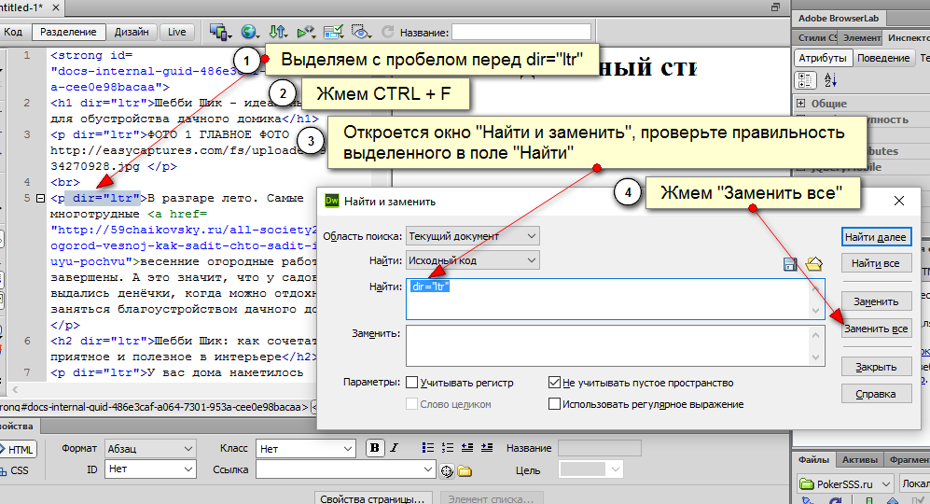Click the 'Найти далее' button
This screenshot has height=504, width=930.
point(877,238)
